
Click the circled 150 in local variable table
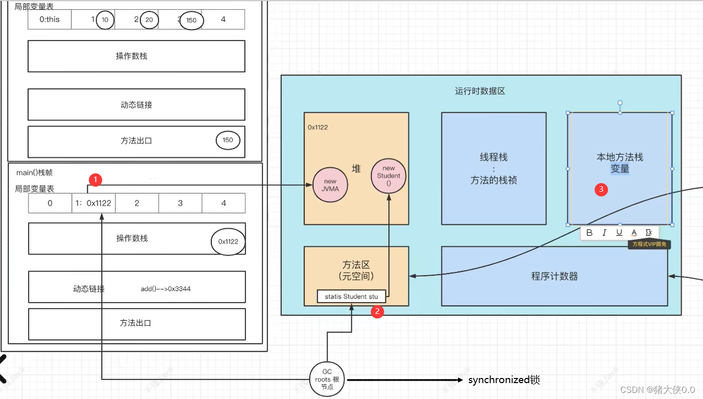[x=191, y=21]
